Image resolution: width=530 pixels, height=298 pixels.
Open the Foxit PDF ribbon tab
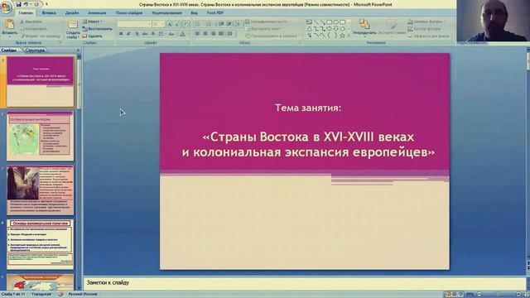pyautogui.click(x=215, y=13)
